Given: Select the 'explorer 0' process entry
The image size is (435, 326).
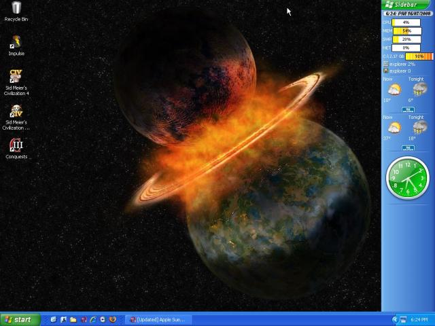Looking at the screenshot, I should coord(397,71).
